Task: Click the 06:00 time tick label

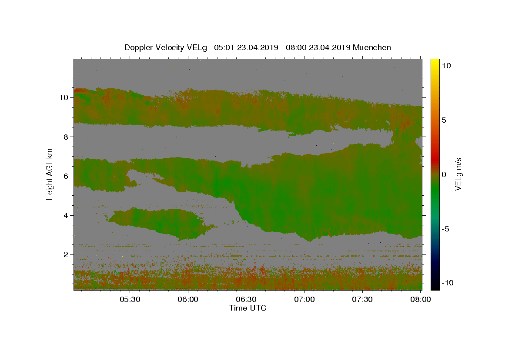Action: pyautogui.click(x=188, y=299)
